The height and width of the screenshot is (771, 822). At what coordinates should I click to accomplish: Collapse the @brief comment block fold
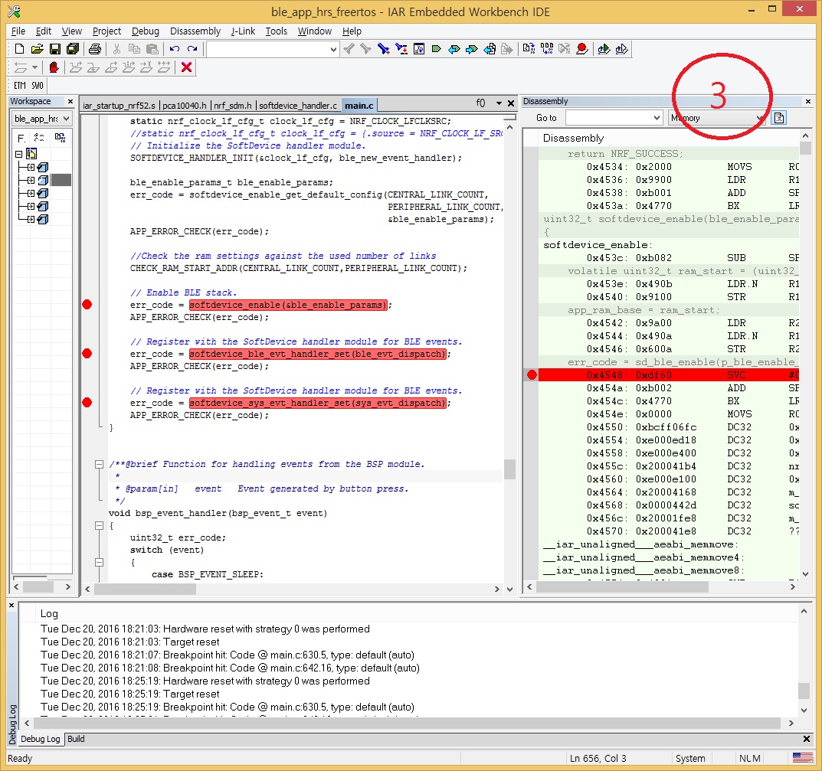tap(99, 464)
